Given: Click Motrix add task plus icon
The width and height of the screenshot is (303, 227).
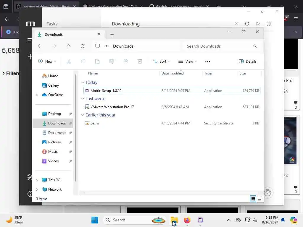Looking at the screenshot, I should click(30, 57).
